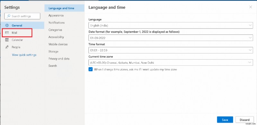Image resolution: width=257 pixels, height=125 pixels.
Task: Click the Save button
Action: [225, 120]
